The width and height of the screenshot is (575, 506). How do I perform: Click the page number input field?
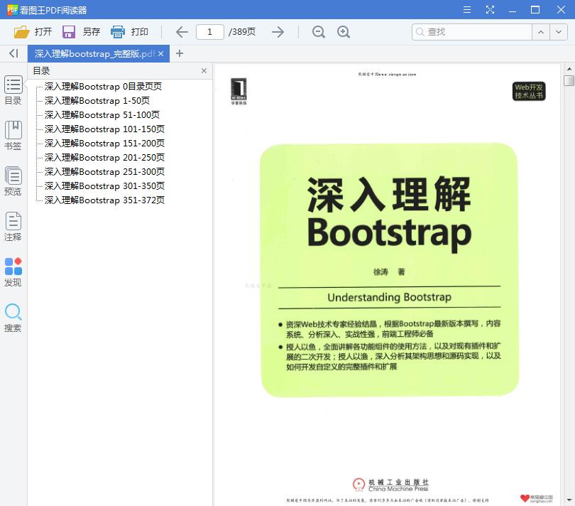[209, 32]
